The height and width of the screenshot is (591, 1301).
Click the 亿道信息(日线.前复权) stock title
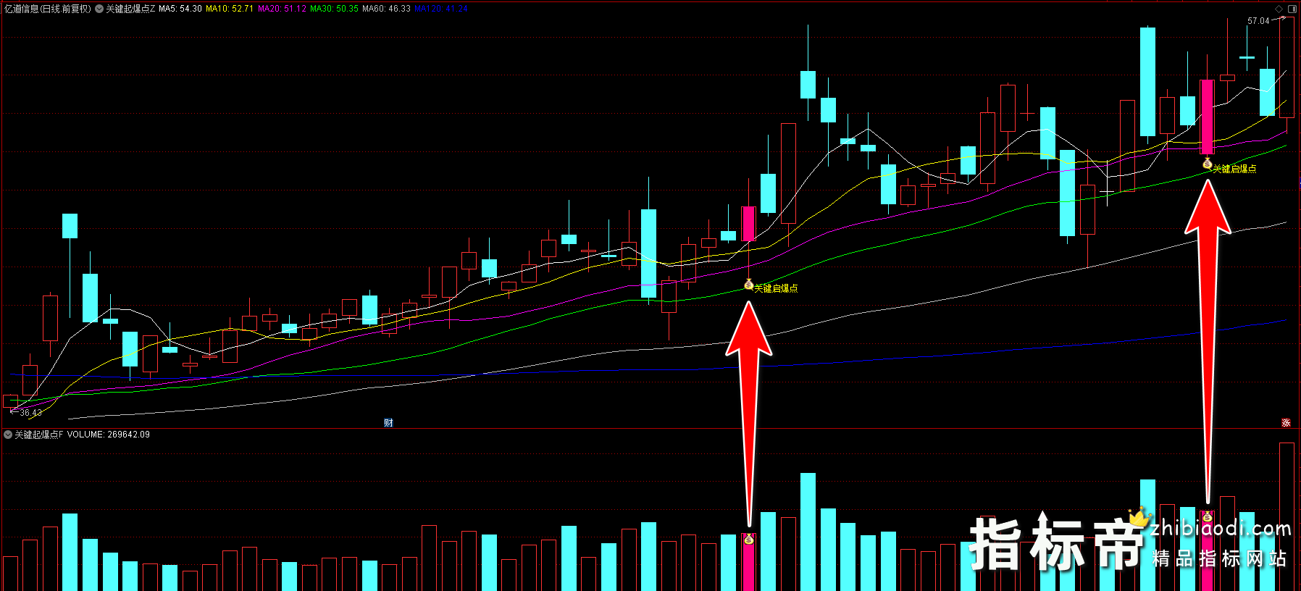[x=48, y=9]
